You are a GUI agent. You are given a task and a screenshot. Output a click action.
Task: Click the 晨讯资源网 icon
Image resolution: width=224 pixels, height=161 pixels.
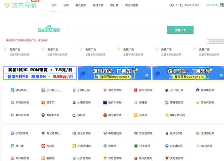(12, 115)
